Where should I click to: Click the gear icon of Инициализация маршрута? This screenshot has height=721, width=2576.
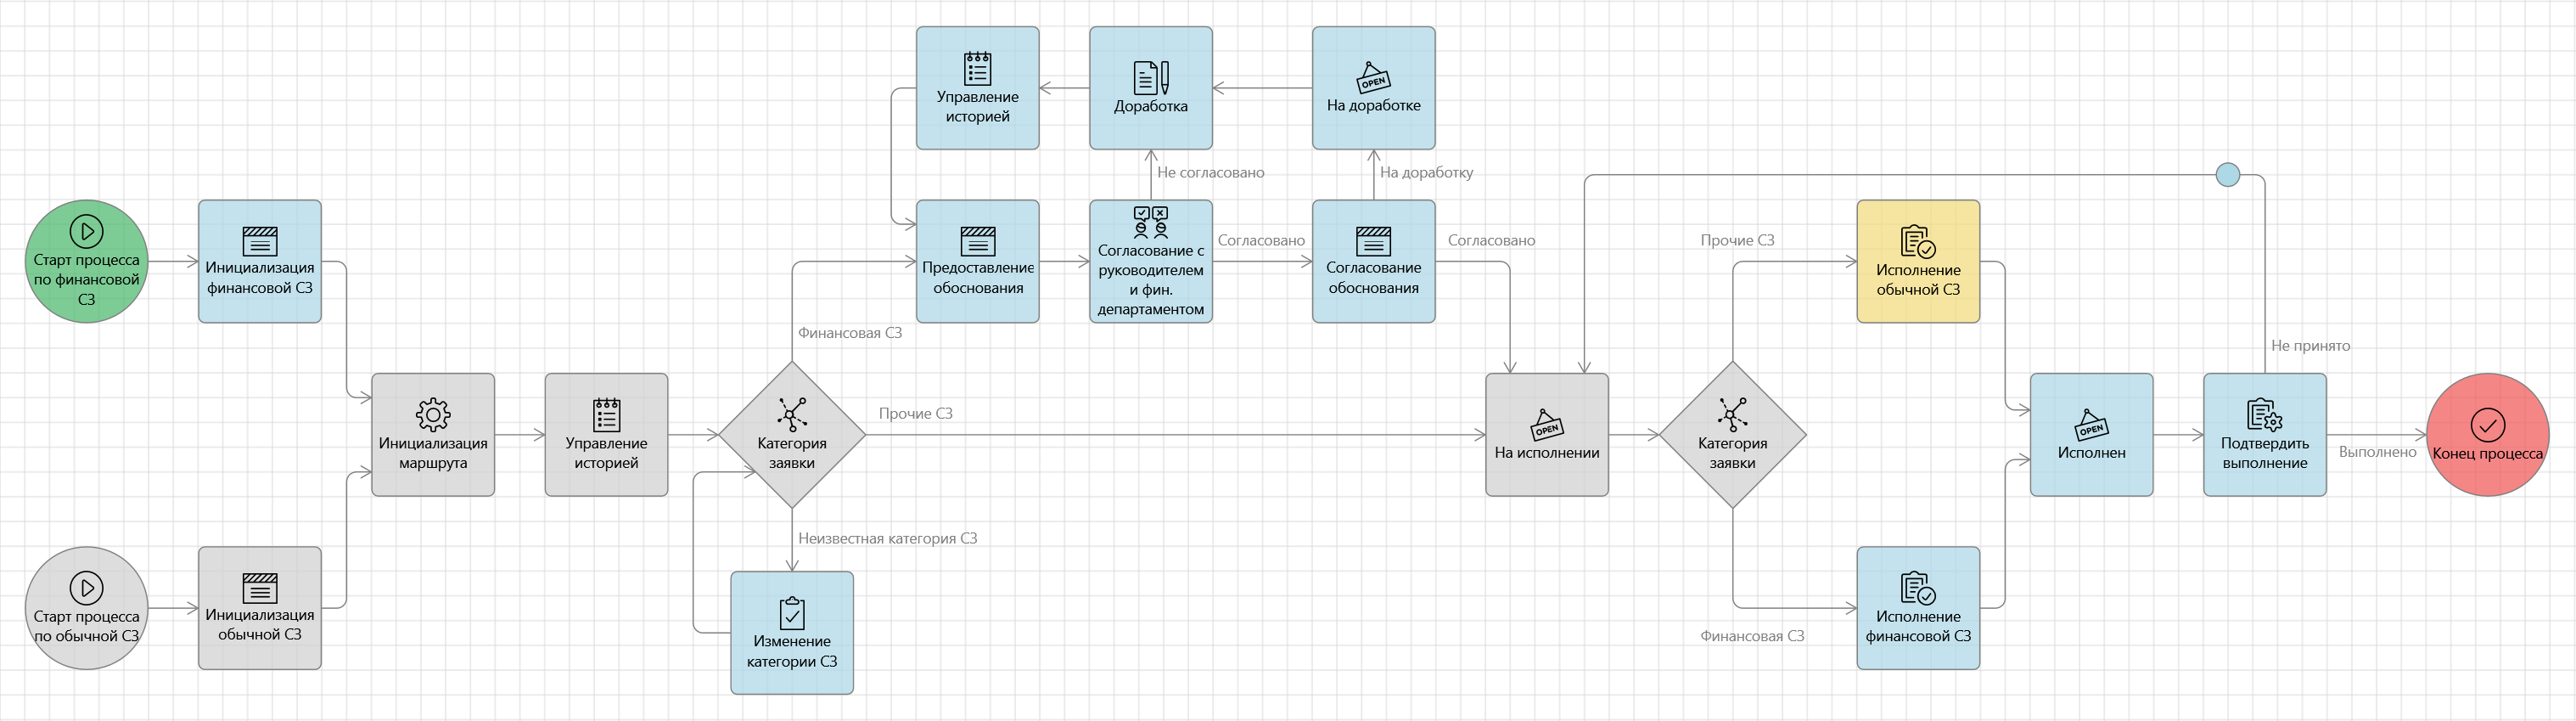click(432, 414)
